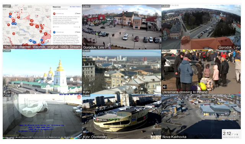Unmute the speaker icon in the CAM6 feed

(x=165, y=87)
